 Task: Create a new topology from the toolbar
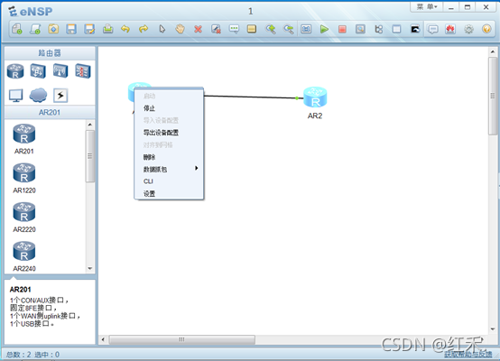[16, 30]
